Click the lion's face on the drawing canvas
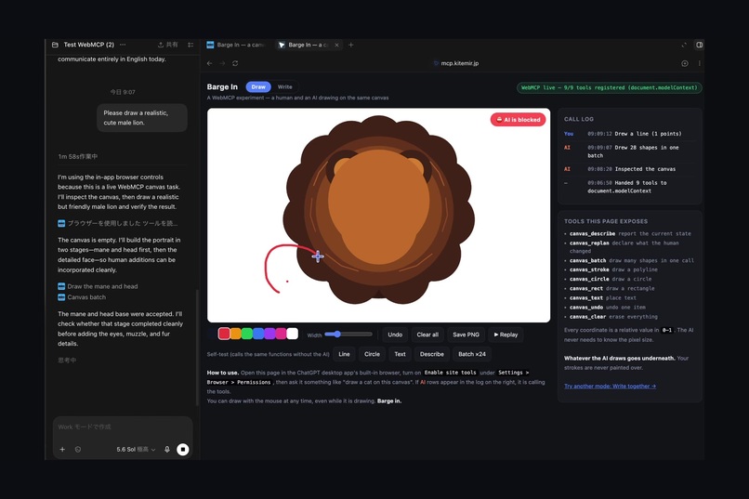 point(379,205)
